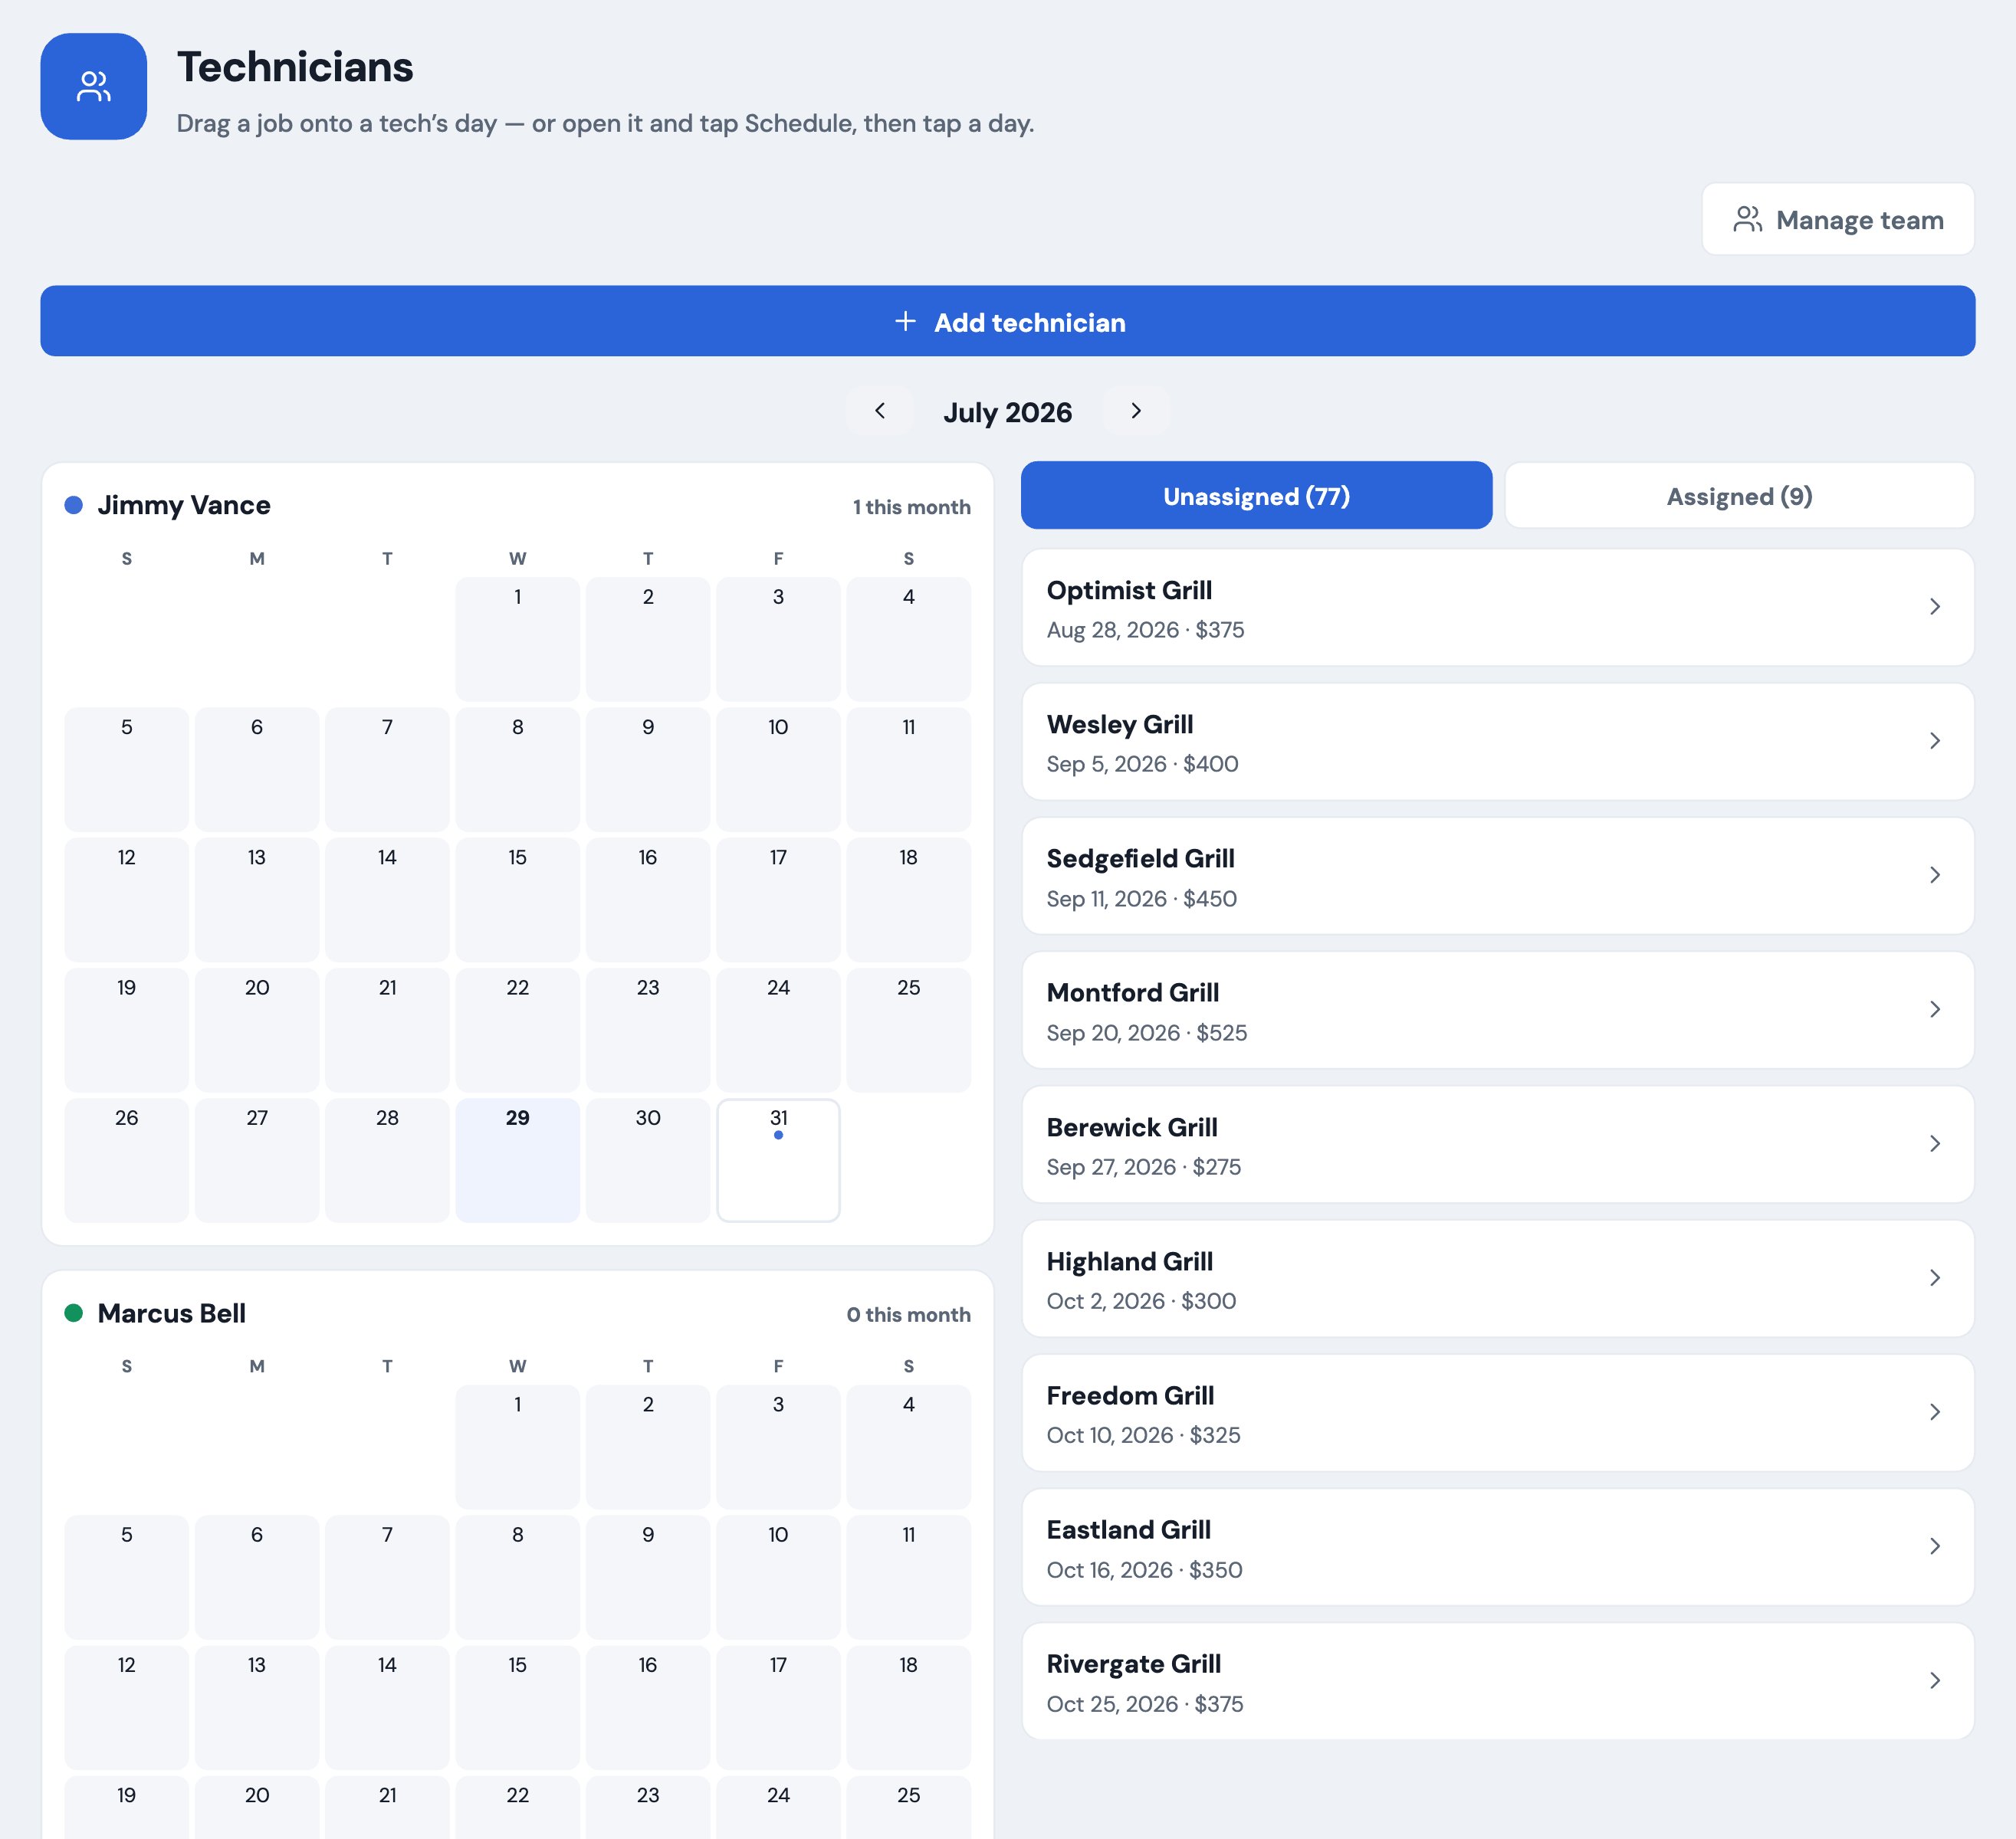Select day 15 in Jimmy Vance's calendar
Screen dimensions: 2016x1839
517,900
